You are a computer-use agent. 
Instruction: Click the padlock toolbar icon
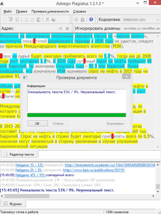pos(83,19)
